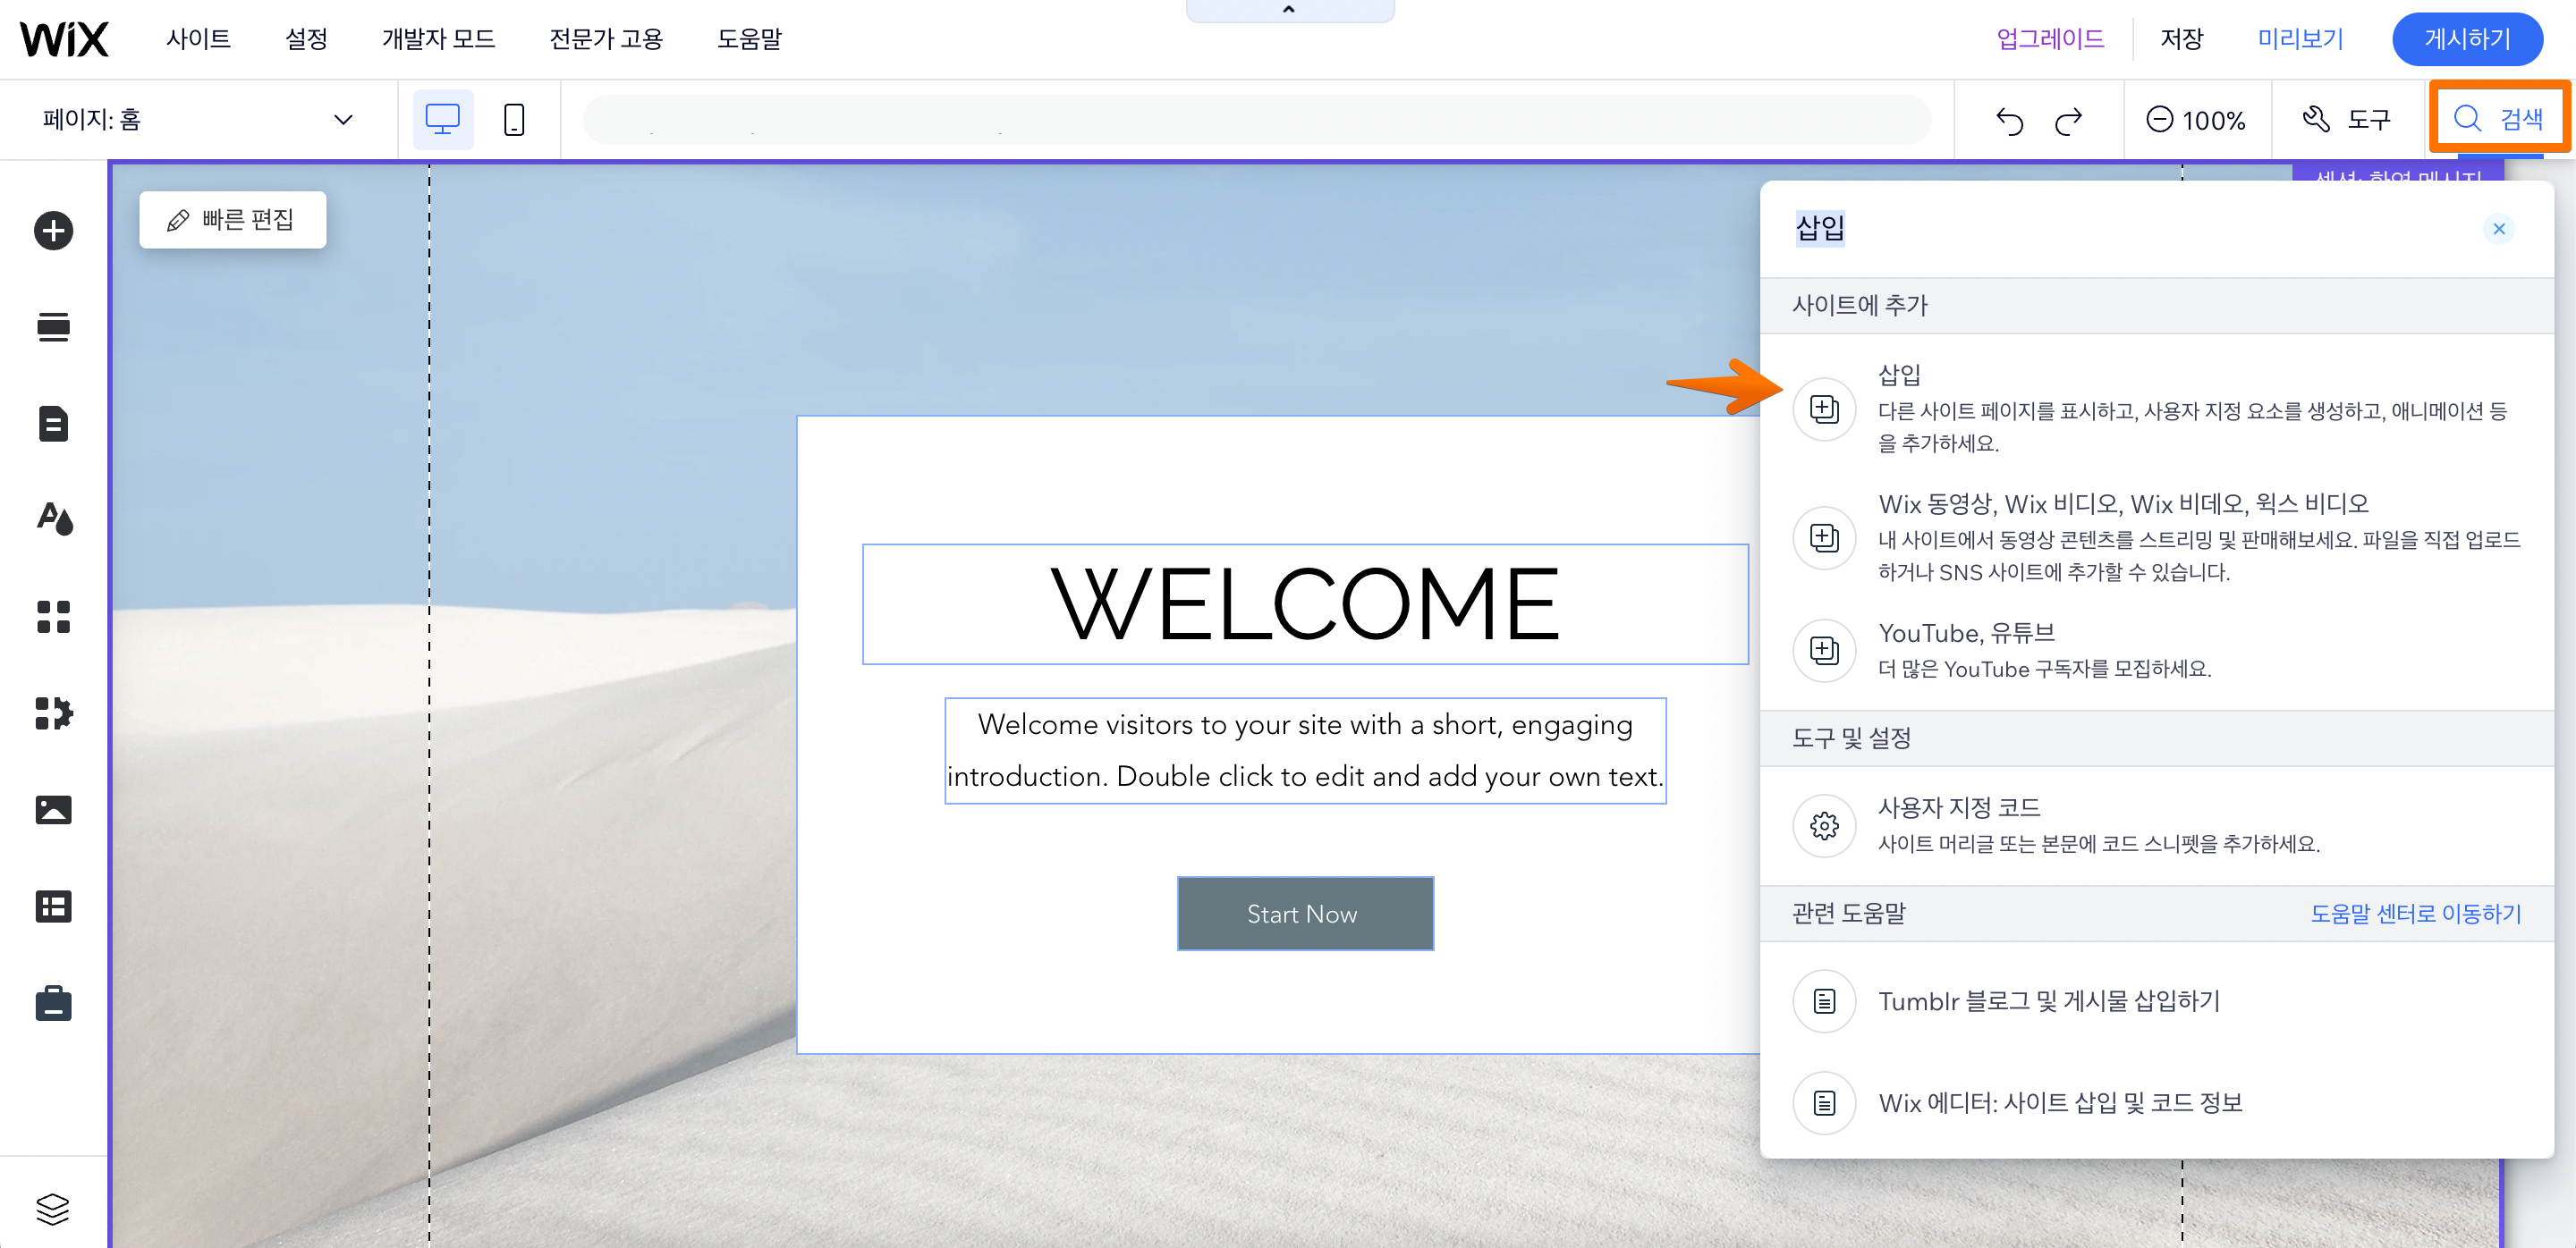Open the Site Design icon in sidebar
The image size is (2576, 1248).
(x=53, y=519)
